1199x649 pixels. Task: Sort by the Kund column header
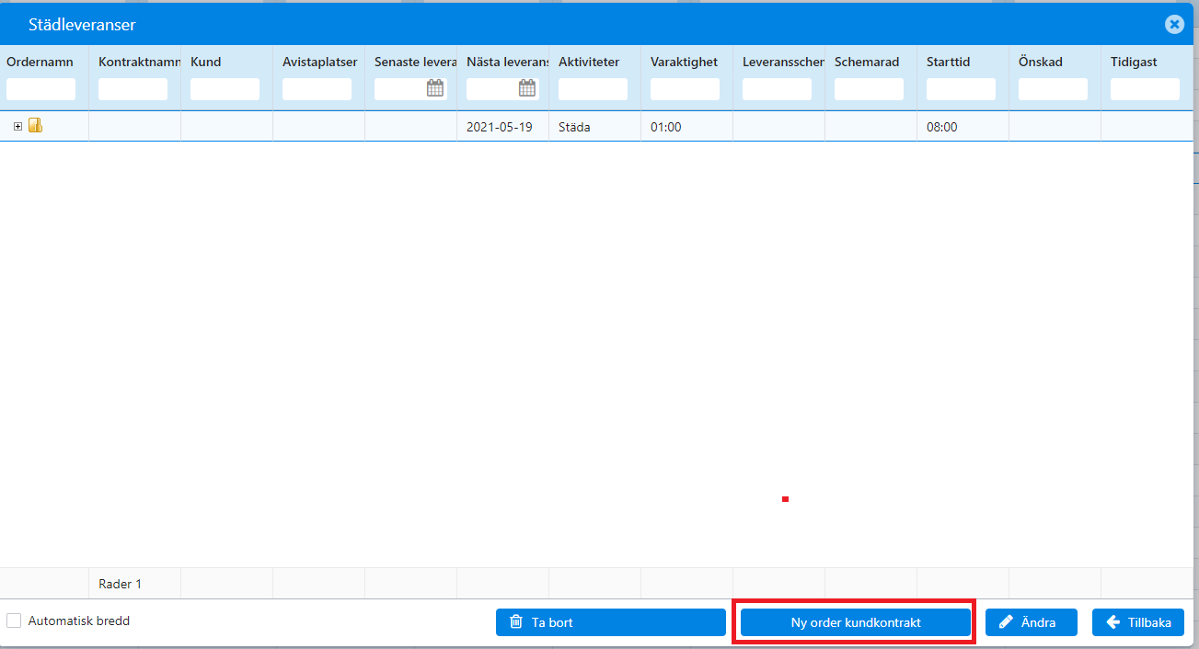205,62
